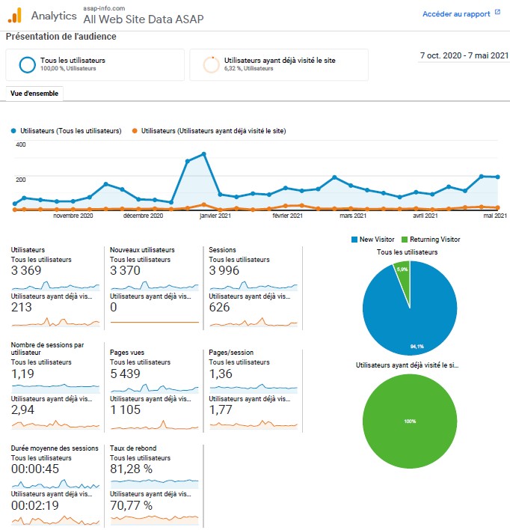Image resolution: width=510 pixels, height=530 pixels.
Task: Click the blue New Visitor legend square
Action: (x=354, y=240)
